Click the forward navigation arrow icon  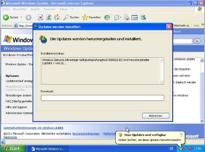pyautogui.click(x=28, y=18)
